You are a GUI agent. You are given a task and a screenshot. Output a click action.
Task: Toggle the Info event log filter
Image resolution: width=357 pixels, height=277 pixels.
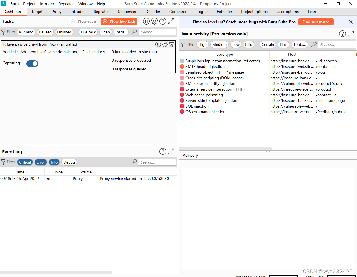coord(54,162)
